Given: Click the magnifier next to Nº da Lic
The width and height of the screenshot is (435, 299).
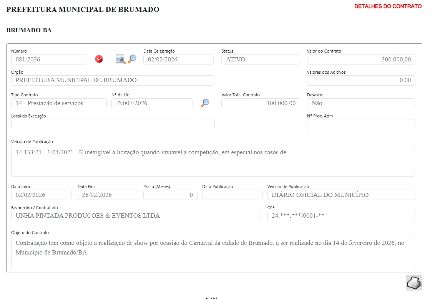Looking at the screenshot, I should coord(205,103).
